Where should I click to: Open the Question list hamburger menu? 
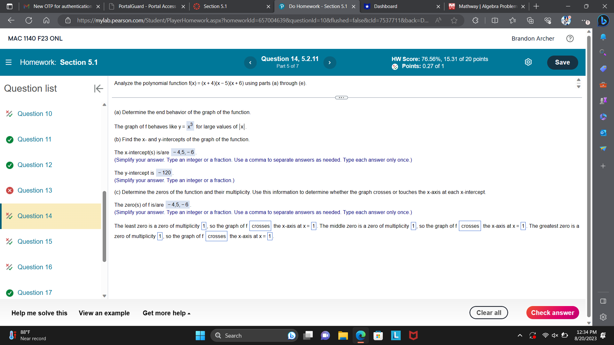pos(8,62)
